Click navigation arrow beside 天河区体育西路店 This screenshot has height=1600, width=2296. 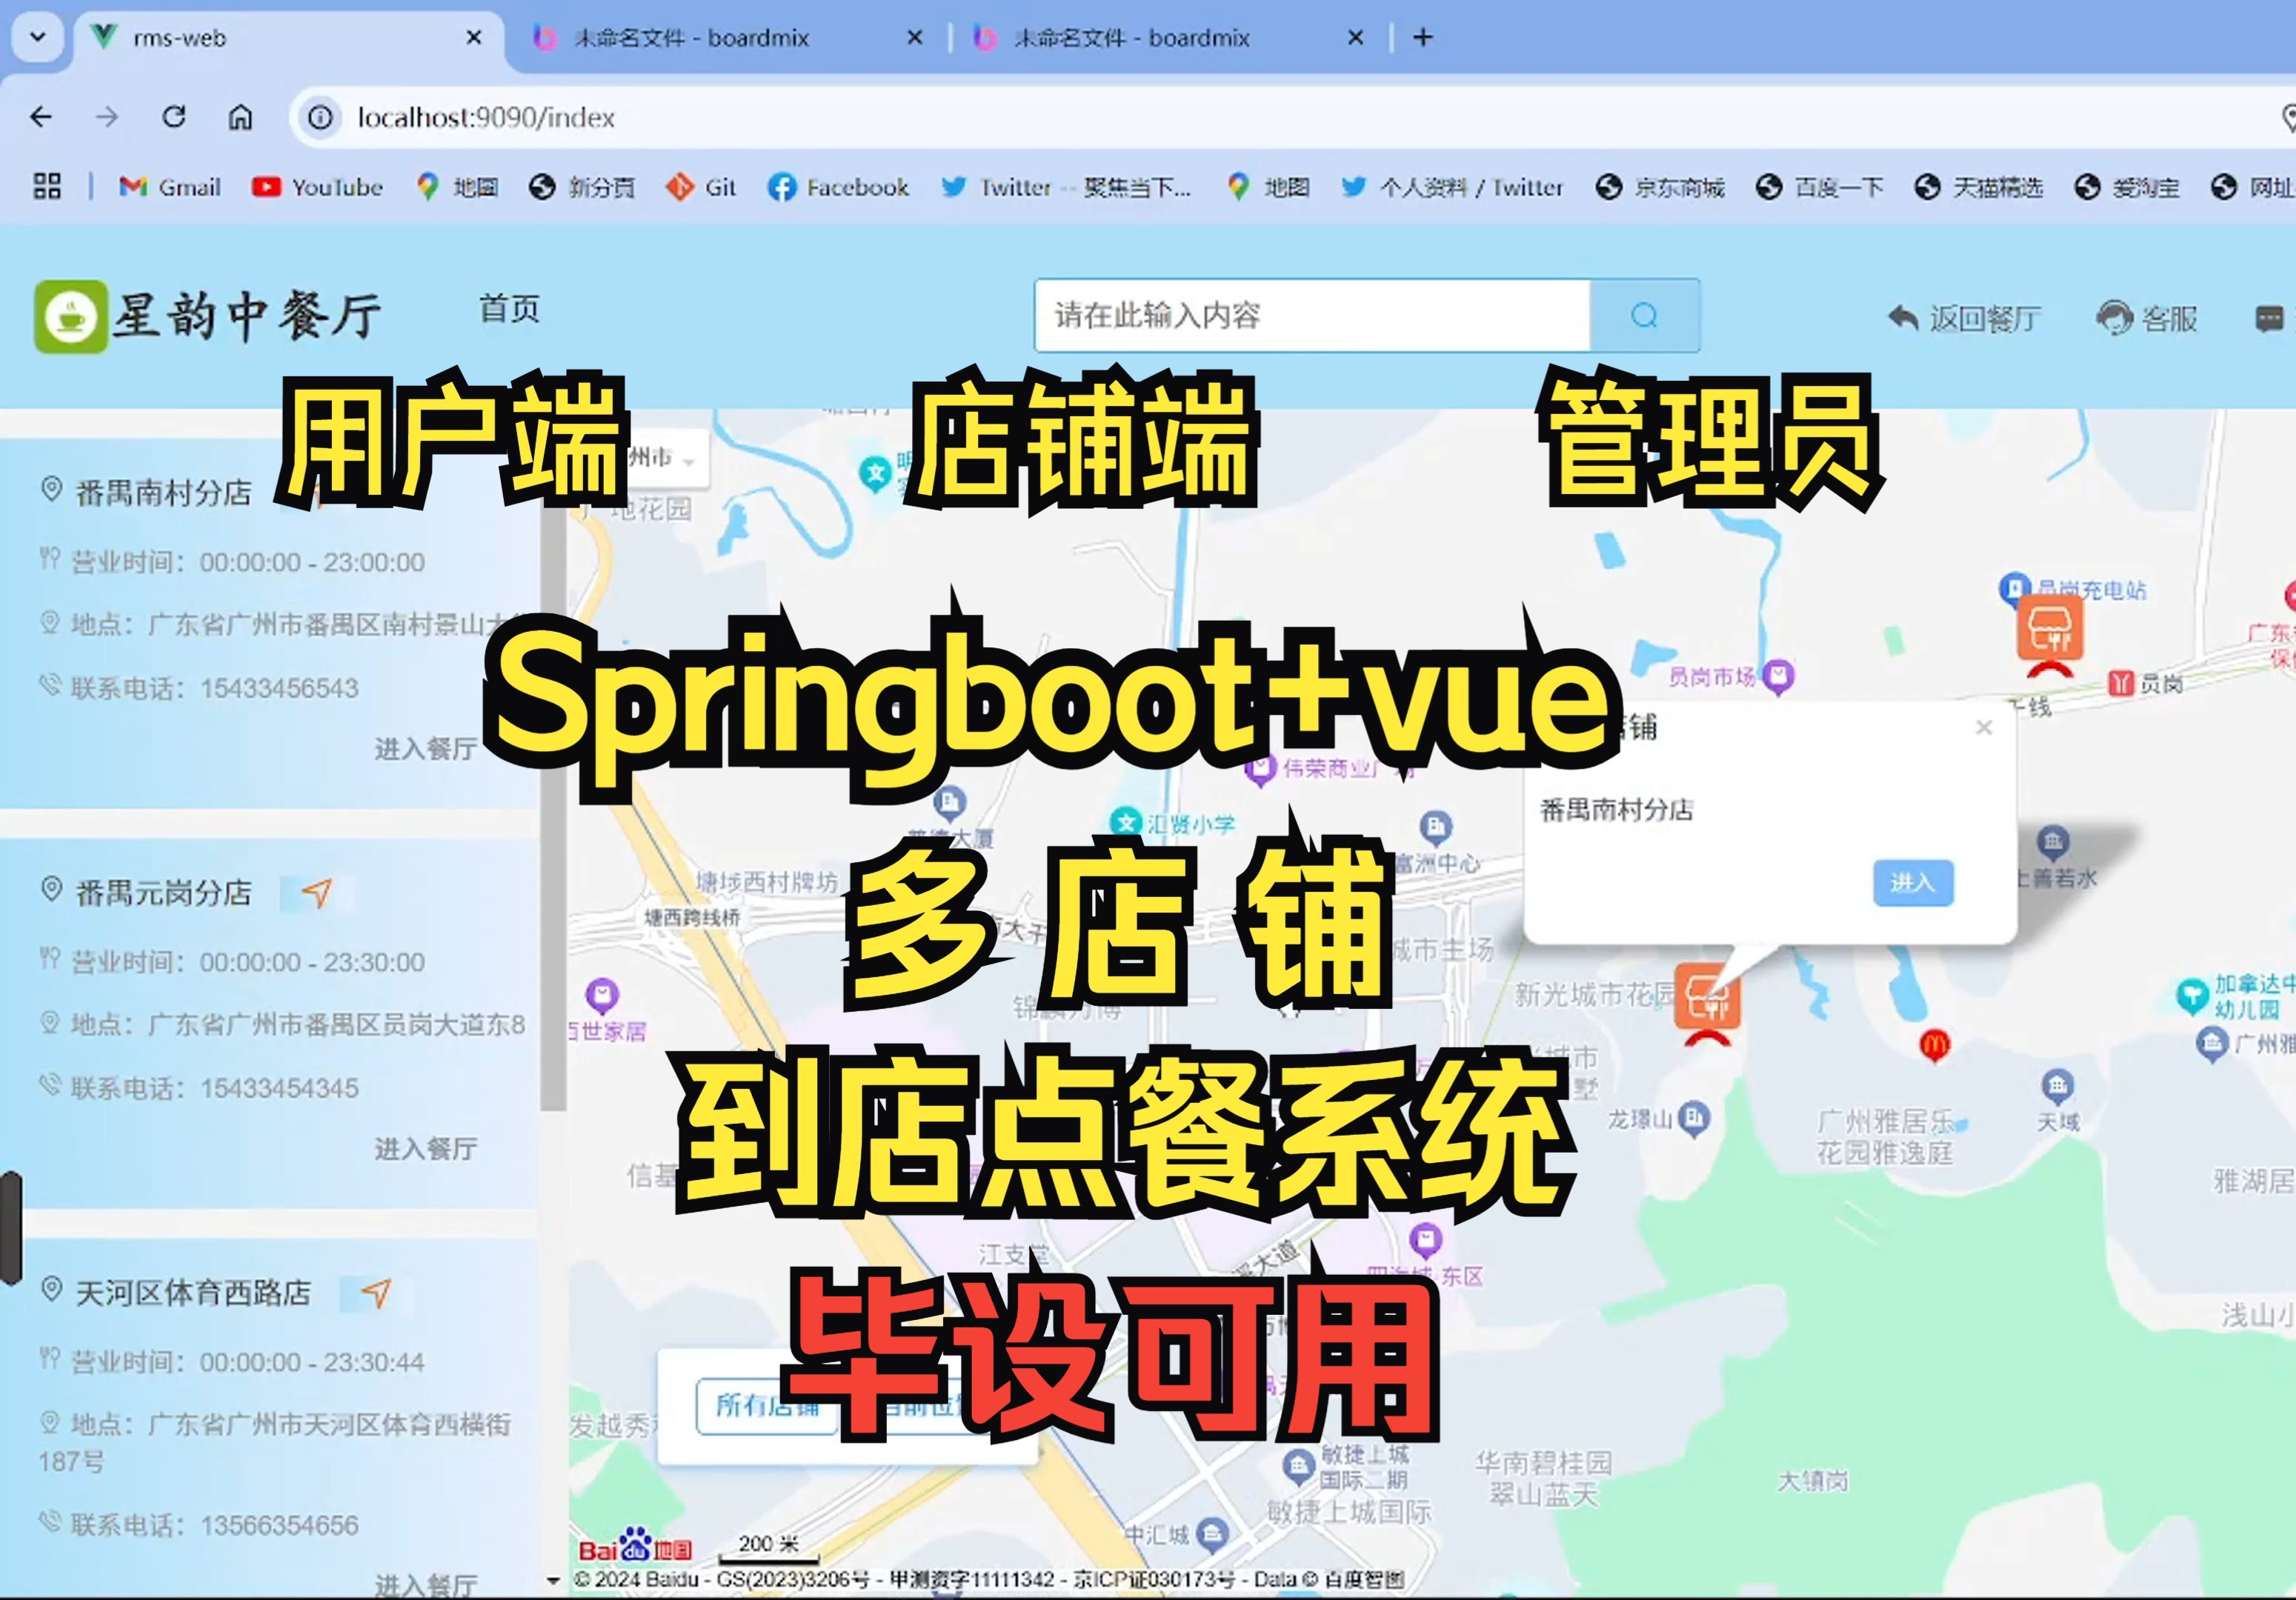pyautogui.click(x=376, y=1293)
